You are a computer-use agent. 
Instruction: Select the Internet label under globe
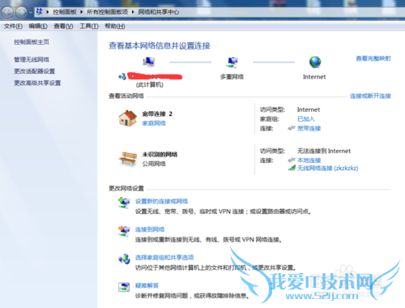tap(314, 77)
